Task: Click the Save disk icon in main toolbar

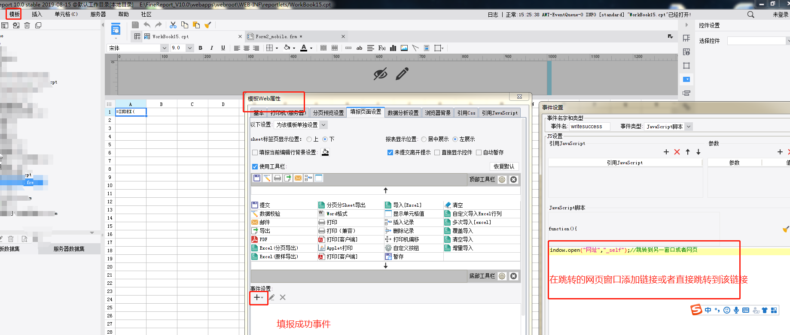Action: (x=135, y=25)
